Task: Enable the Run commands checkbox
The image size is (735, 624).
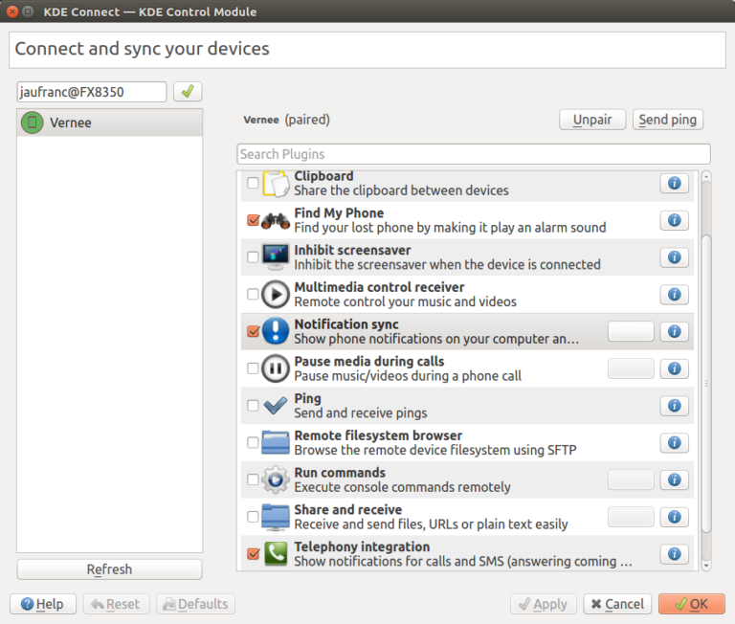Action: coord(253,479)
